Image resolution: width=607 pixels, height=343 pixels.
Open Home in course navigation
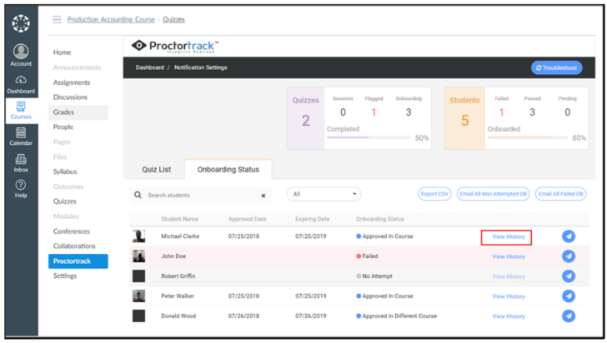62,52
